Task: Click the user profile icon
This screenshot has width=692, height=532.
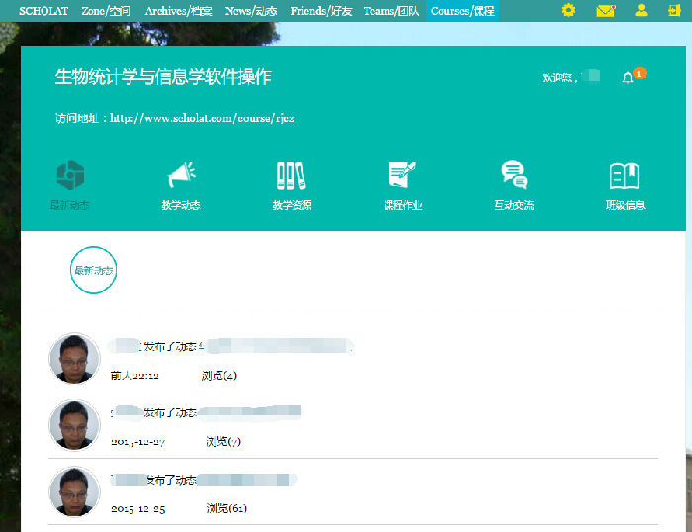Action: click(641, 11)
